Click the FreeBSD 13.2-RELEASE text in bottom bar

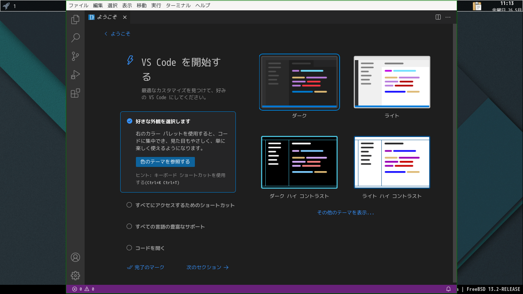click(494, 289)
